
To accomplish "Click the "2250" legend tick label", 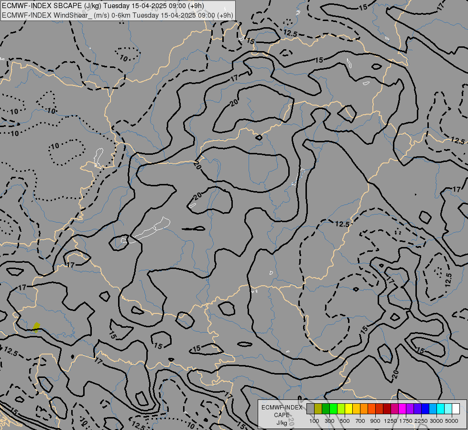I will point(422,421).
